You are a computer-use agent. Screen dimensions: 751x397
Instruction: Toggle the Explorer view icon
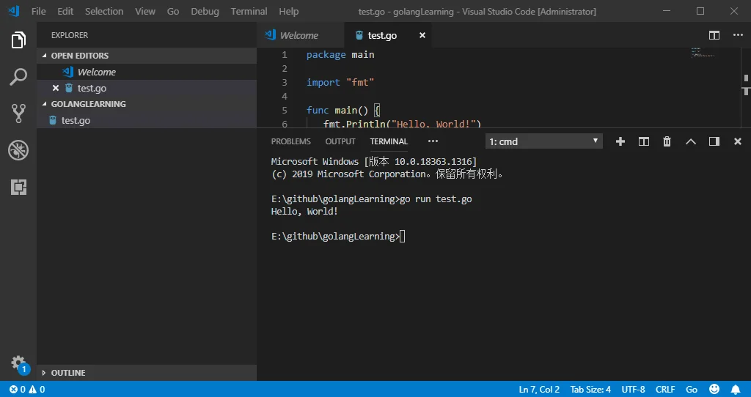(x=18, y=40)
